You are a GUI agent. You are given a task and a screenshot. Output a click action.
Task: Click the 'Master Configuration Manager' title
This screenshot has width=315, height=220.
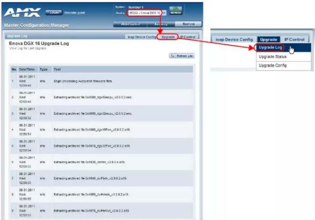[36, 25]
